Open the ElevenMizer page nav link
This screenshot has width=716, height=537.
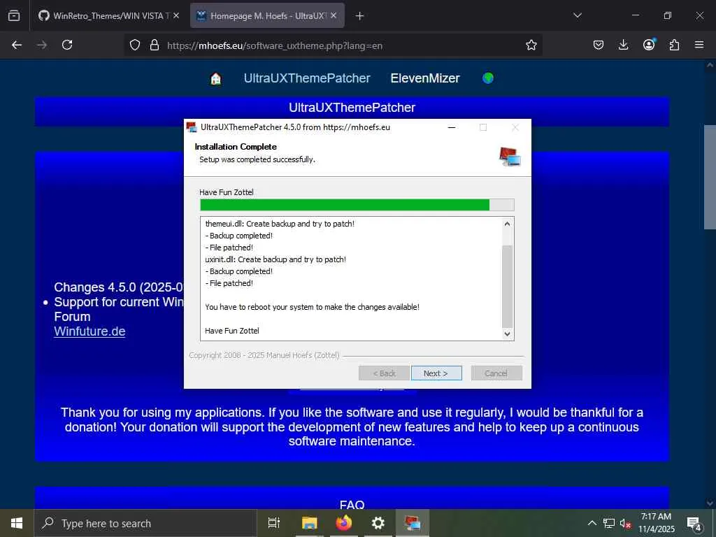pyautogui.click(x=425, y=78)
